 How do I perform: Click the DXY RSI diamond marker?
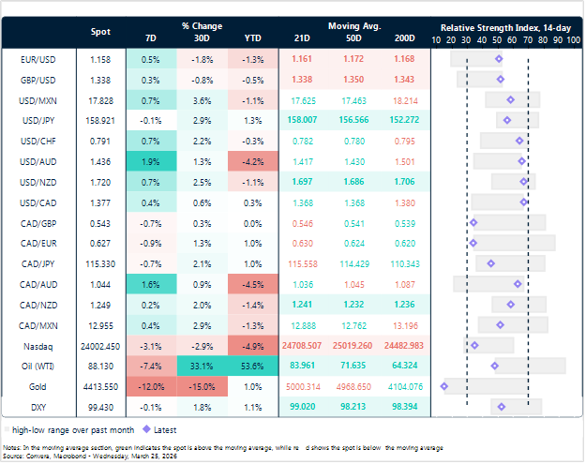click(x=503, y=408)
